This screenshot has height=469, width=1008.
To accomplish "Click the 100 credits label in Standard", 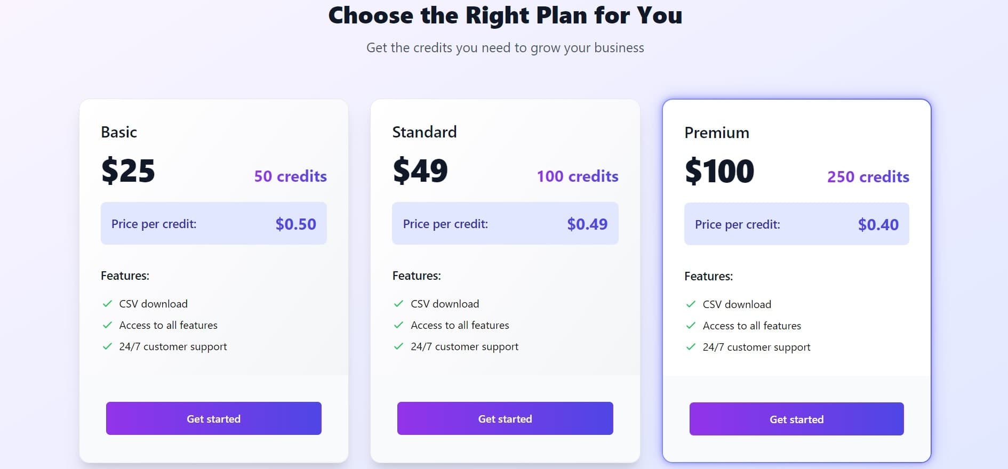I will (577, 176).
